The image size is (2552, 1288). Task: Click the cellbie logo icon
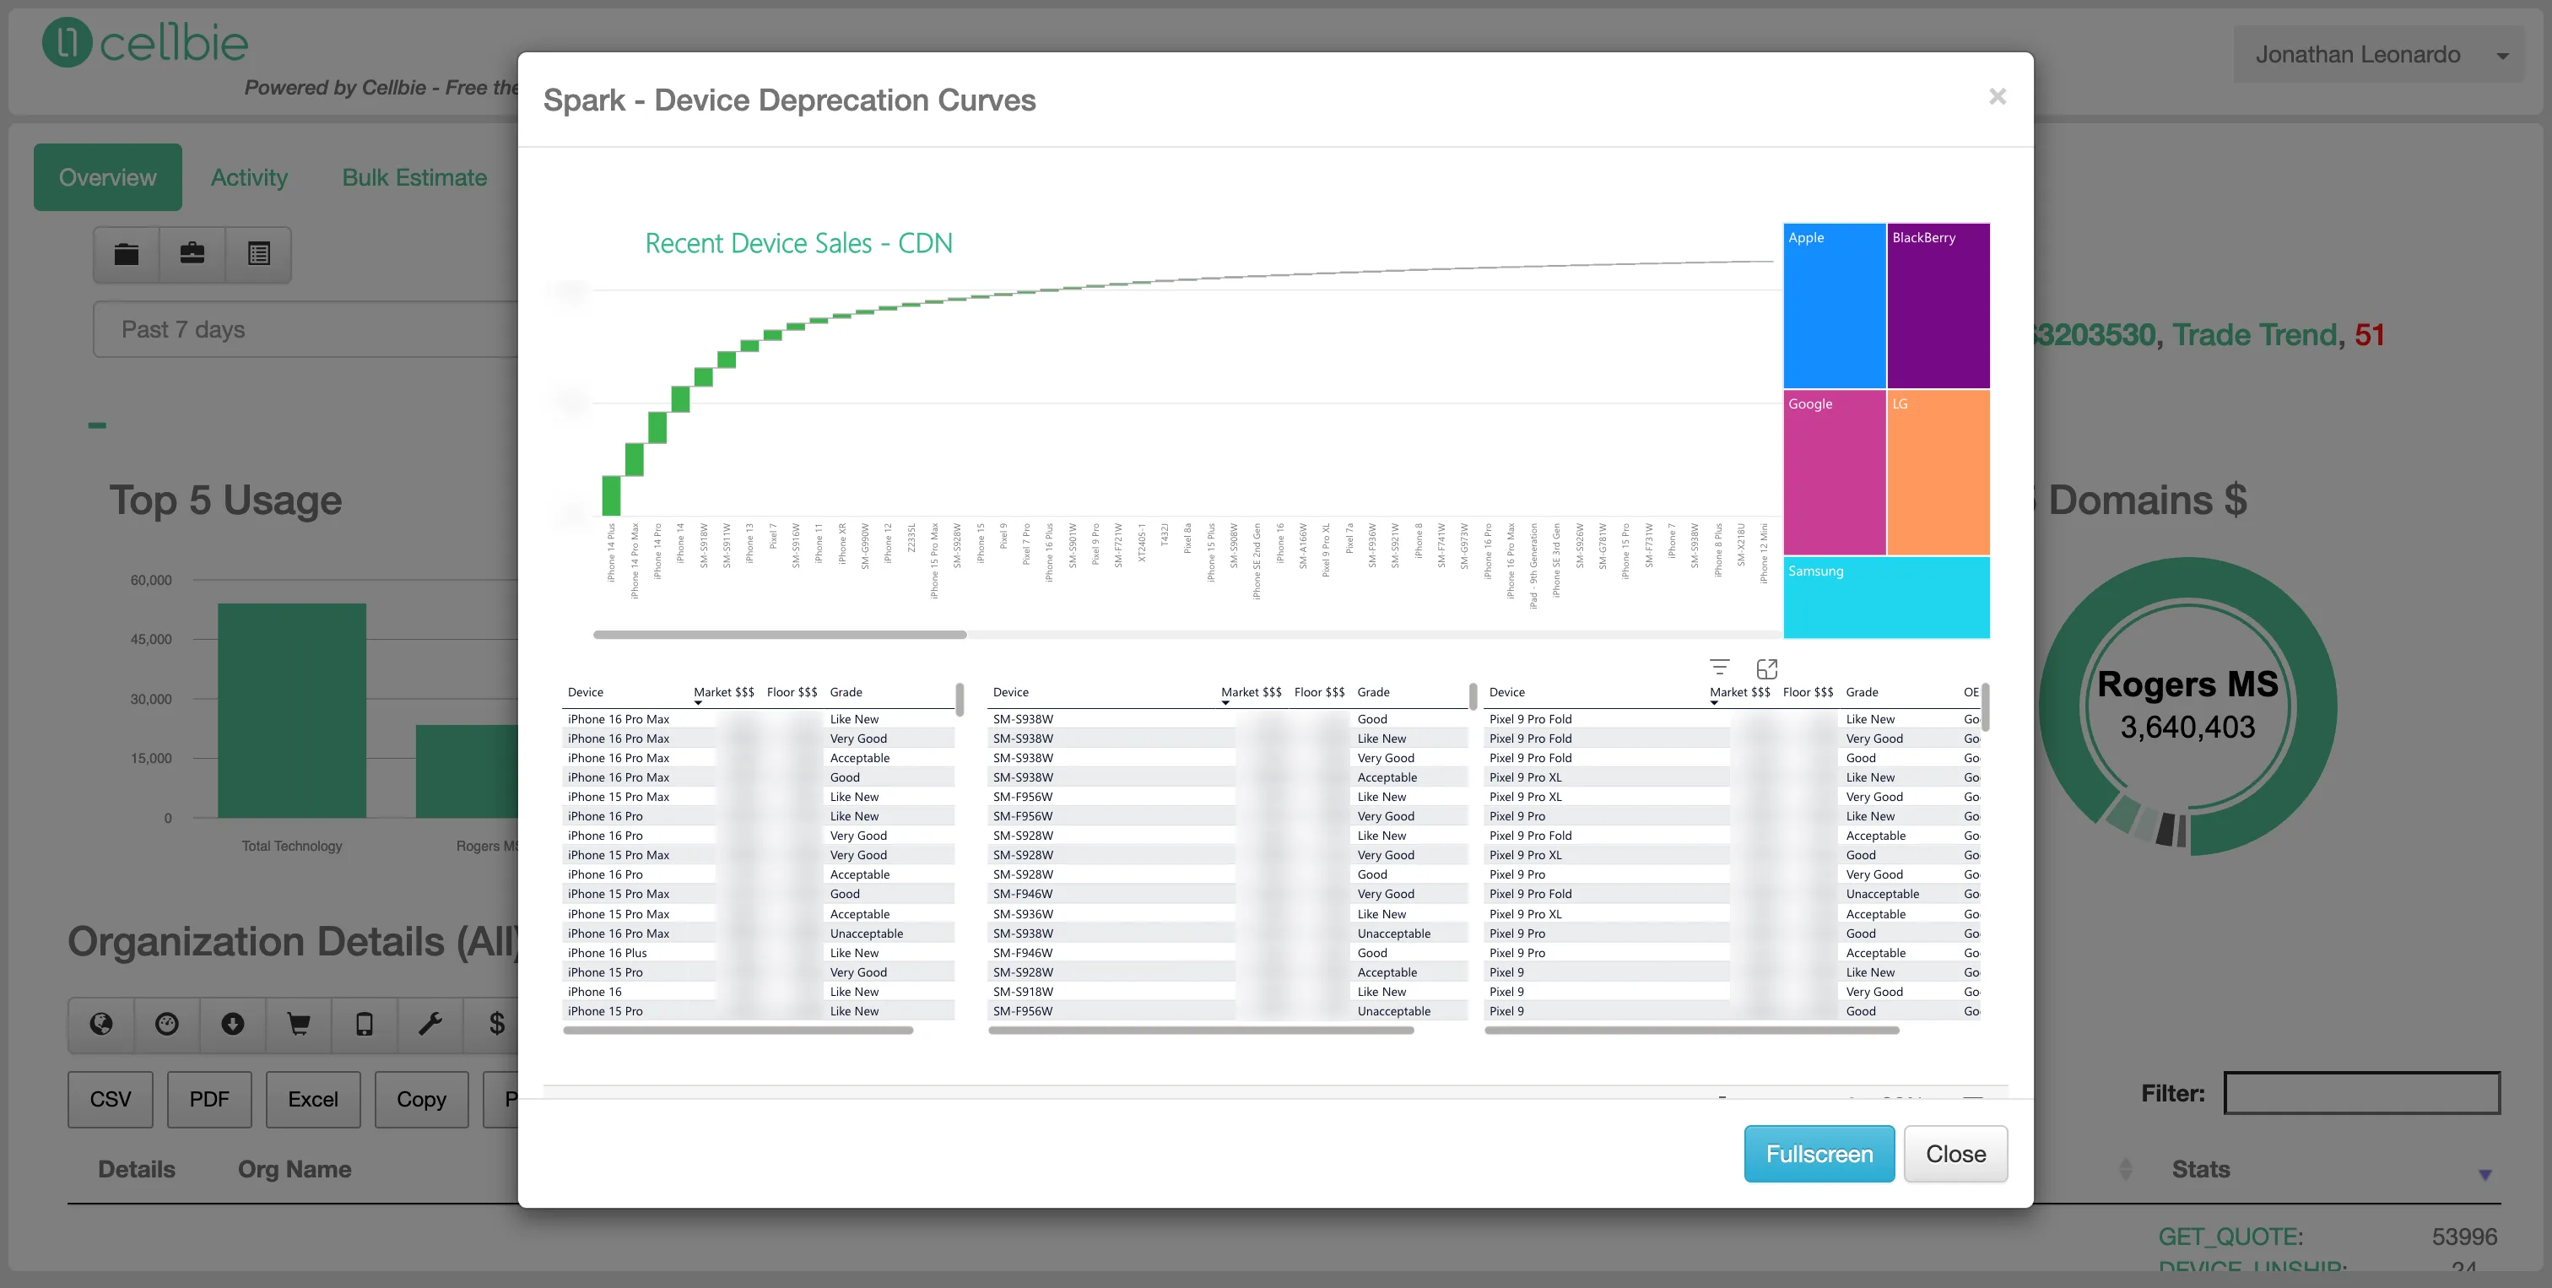pos(68,42)
